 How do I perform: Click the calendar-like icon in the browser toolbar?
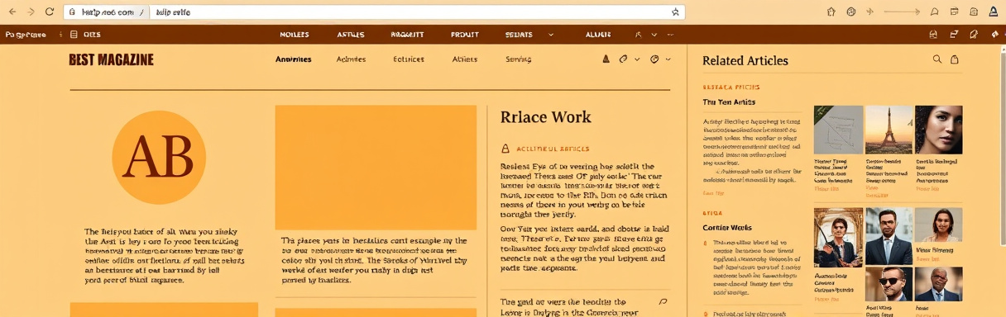click(x=954, y=12)
